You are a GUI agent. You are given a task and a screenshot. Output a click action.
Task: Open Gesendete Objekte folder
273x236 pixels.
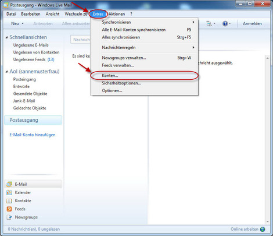(x=30, y=94)
